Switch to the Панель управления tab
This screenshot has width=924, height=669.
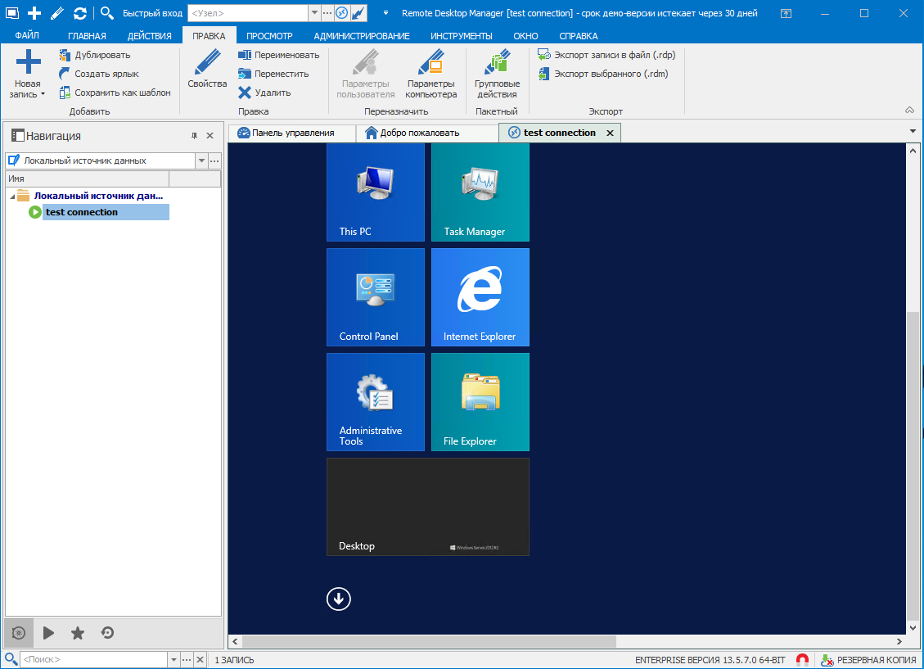point(293,133)
